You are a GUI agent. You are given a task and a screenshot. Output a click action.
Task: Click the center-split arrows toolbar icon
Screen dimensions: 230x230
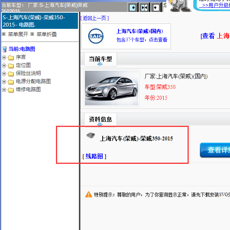pos(144,7)
